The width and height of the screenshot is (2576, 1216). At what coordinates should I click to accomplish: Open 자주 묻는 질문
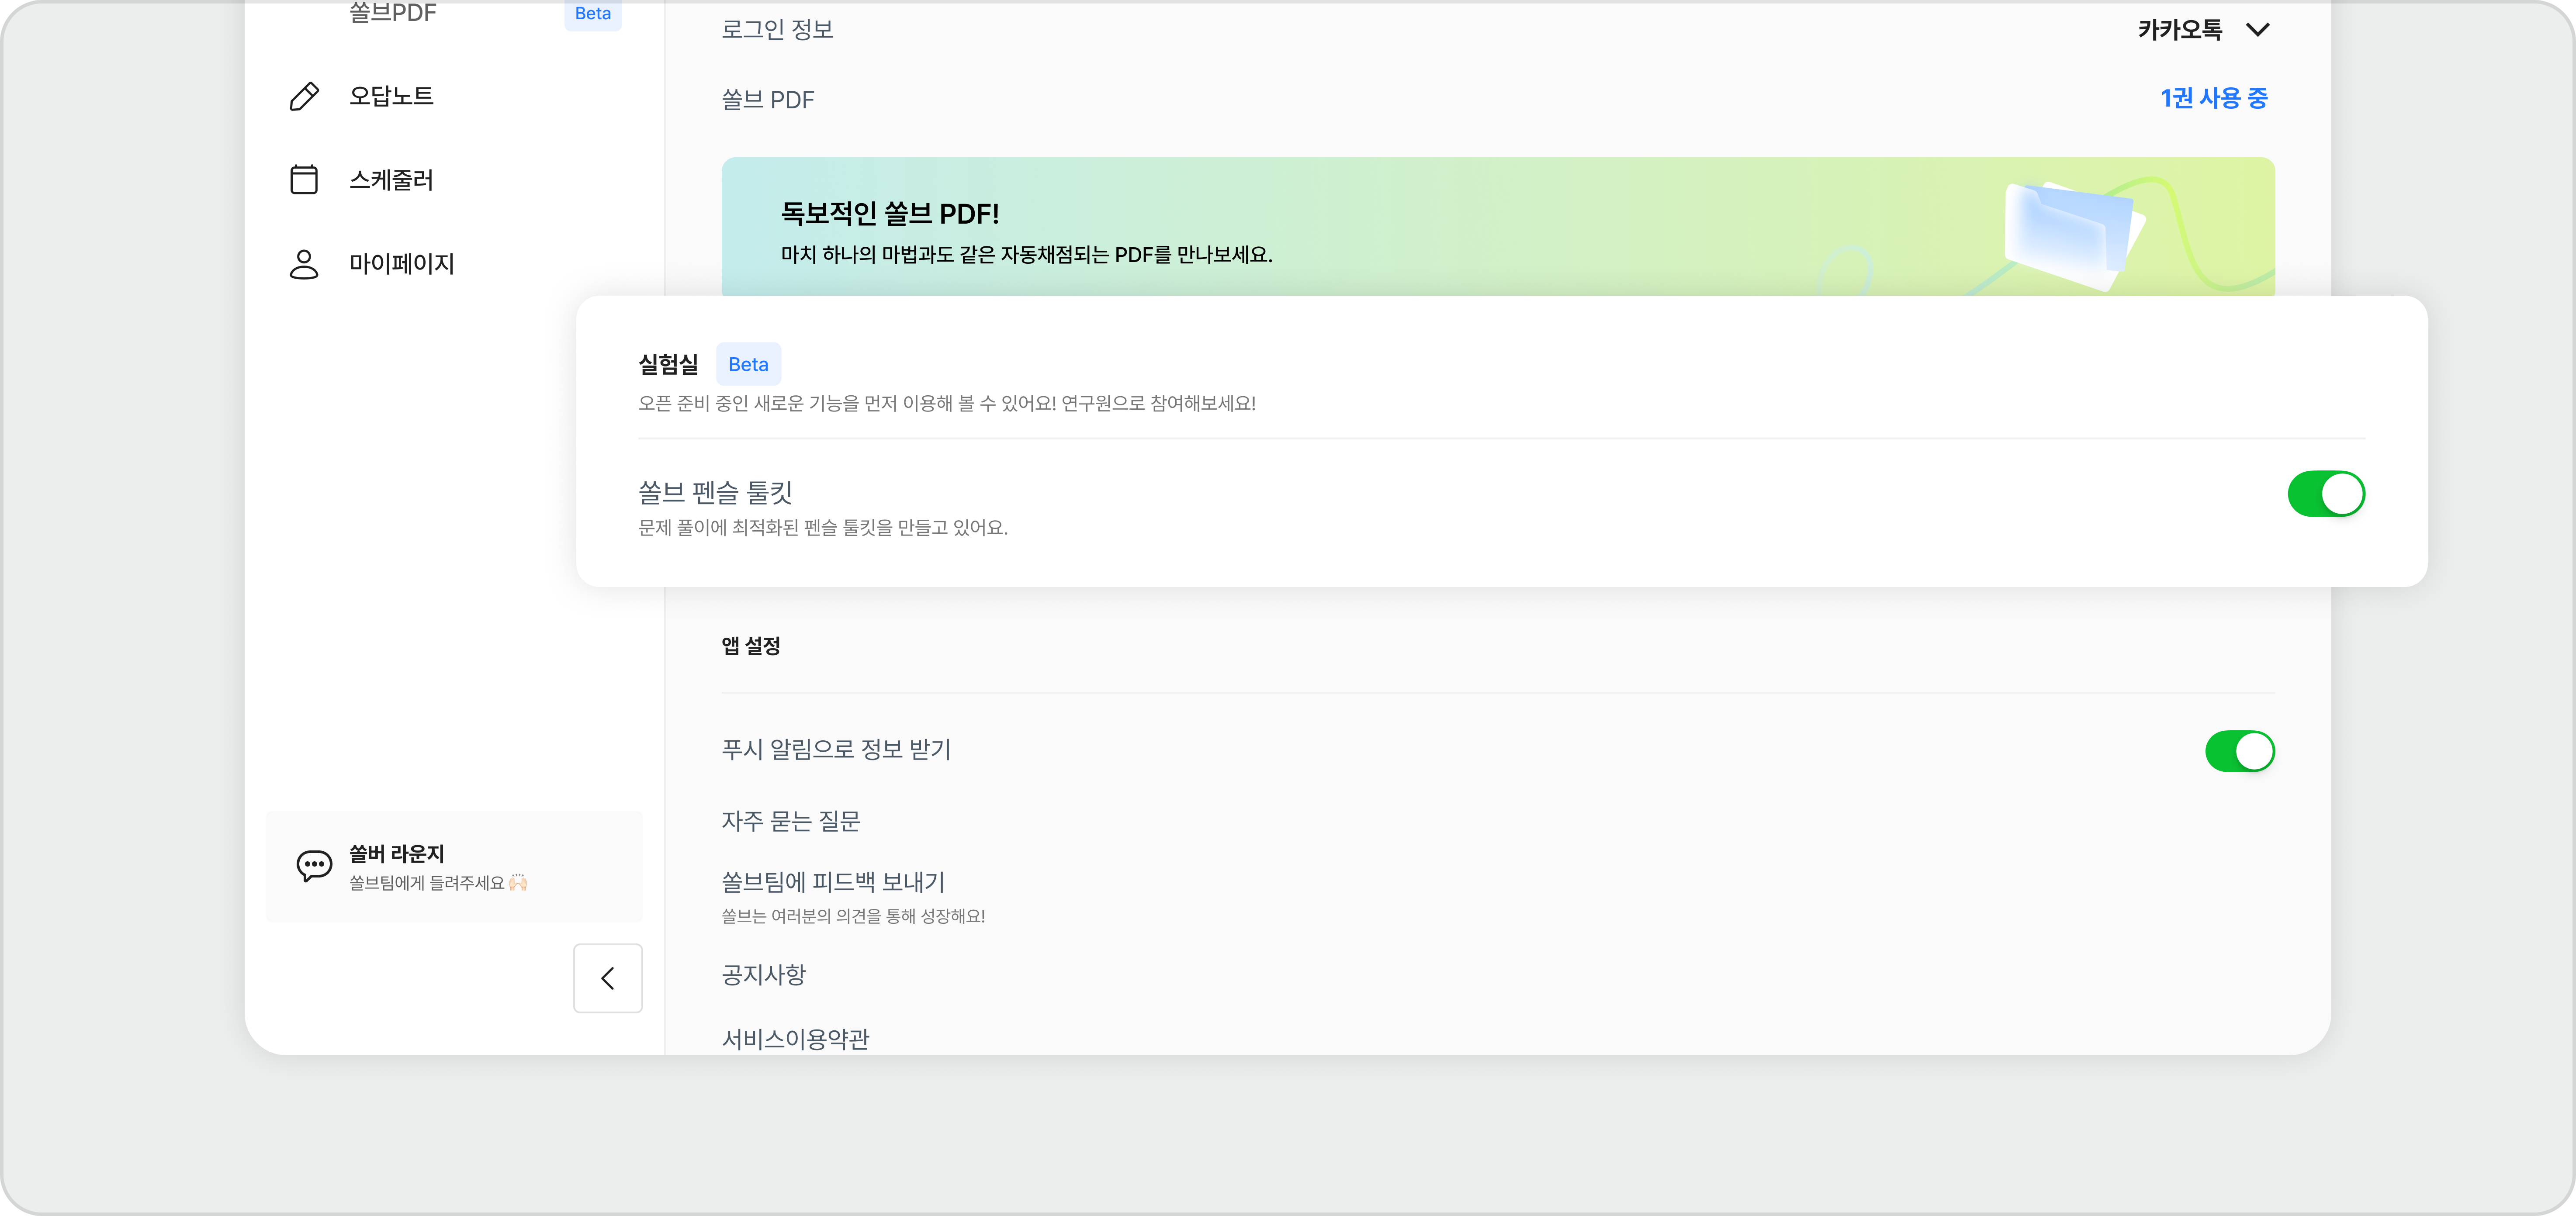[791, 821]
